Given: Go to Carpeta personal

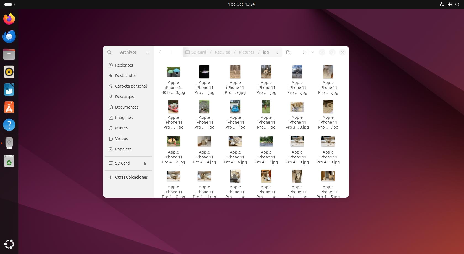Looking at the screenshot, I should [129, 86].
